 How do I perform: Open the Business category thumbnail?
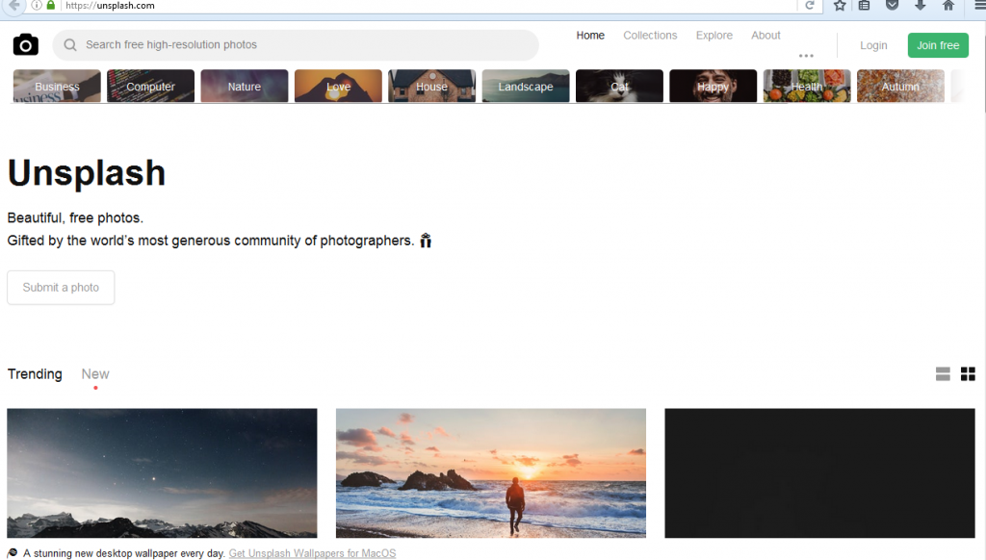coord(57,86)
